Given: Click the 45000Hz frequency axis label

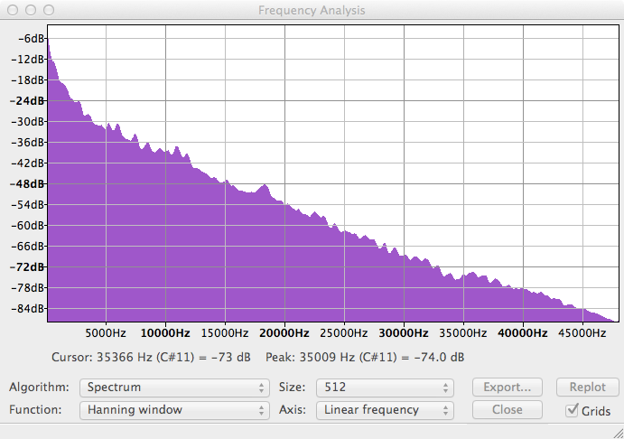Looking at the screenshot, I should point(582,333).
